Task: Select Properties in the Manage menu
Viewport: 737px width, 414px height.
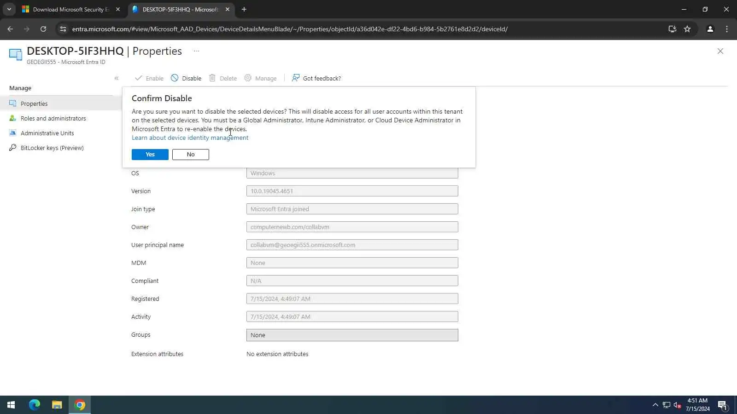Action: click(61, 103)
